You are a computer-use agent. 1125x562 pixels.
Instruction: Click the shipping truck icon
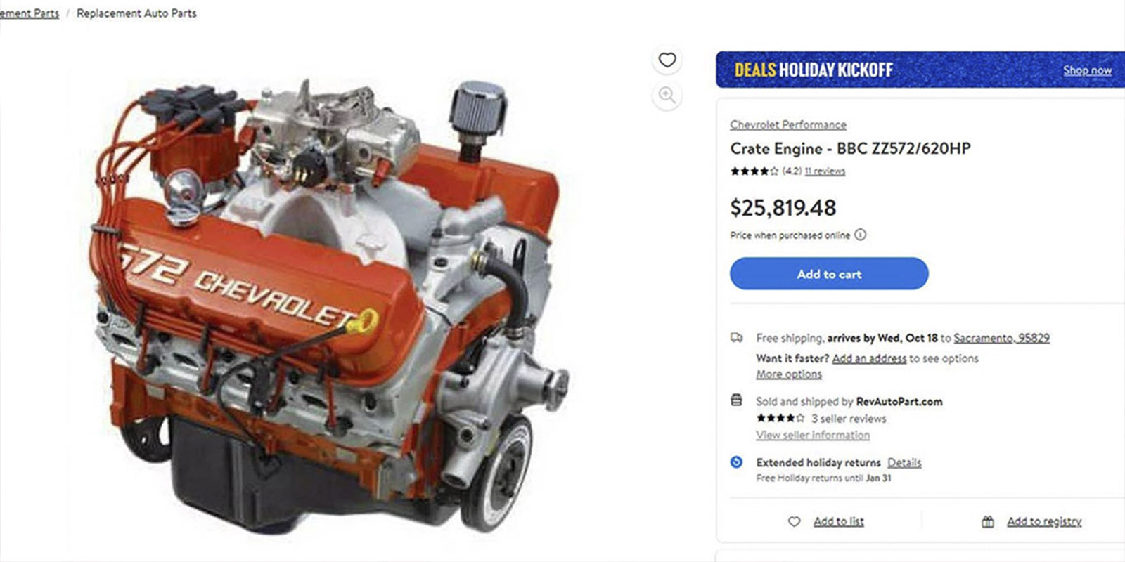(736, 338)
